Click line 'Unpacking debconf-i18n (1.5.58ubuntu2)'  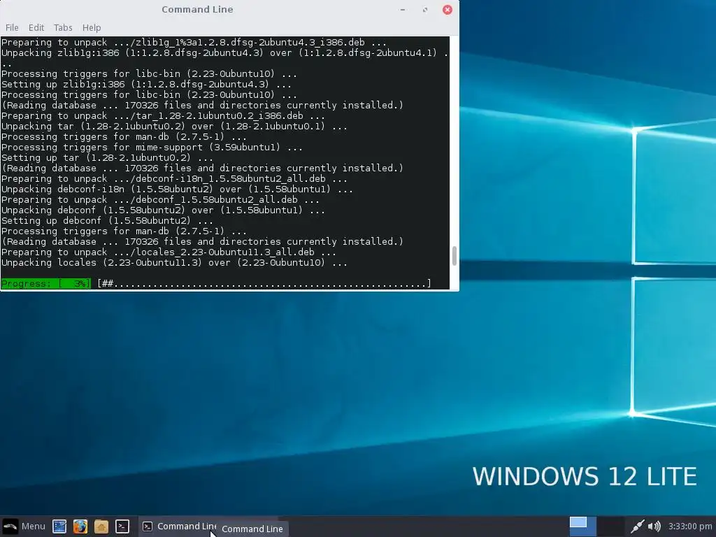coord(177,189)
